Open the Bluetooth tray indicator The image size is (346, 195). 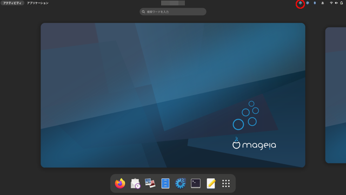tap(315, 3)
